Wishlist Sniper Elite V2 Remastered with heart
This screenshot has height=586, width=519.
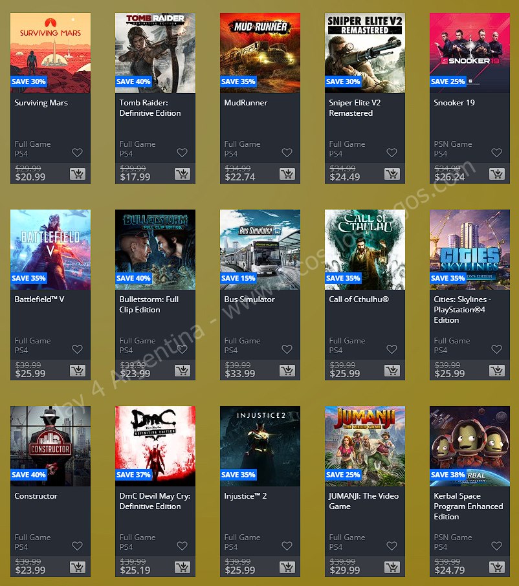[x=392, y=153]
